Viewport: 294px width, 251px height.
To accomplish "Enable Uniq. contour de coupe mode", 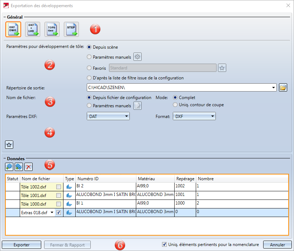I will coord(175,105).
